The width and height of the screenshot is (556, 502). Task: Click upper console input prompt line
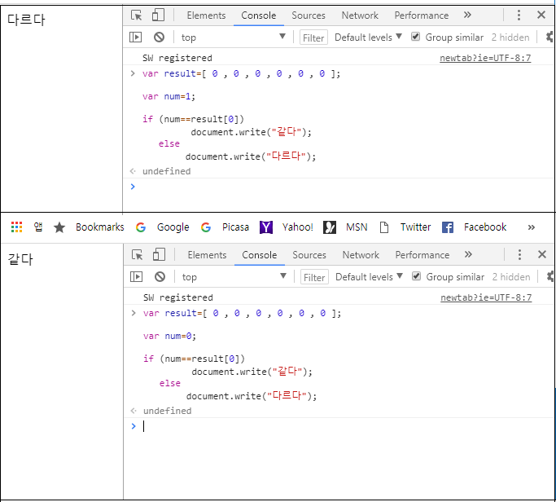pyautogui.click(x=340, y=187)
